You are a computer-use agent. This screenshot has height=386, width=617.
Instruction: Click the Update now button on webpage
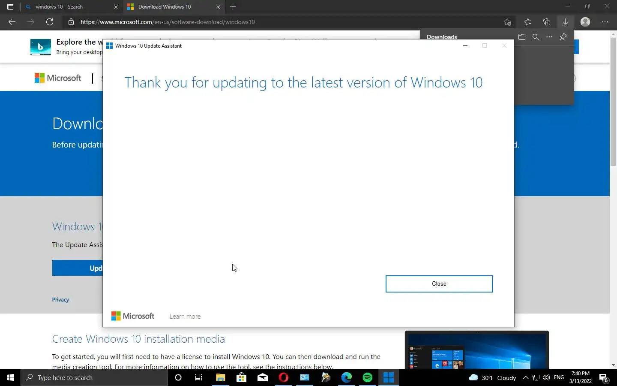click(77, 268)
